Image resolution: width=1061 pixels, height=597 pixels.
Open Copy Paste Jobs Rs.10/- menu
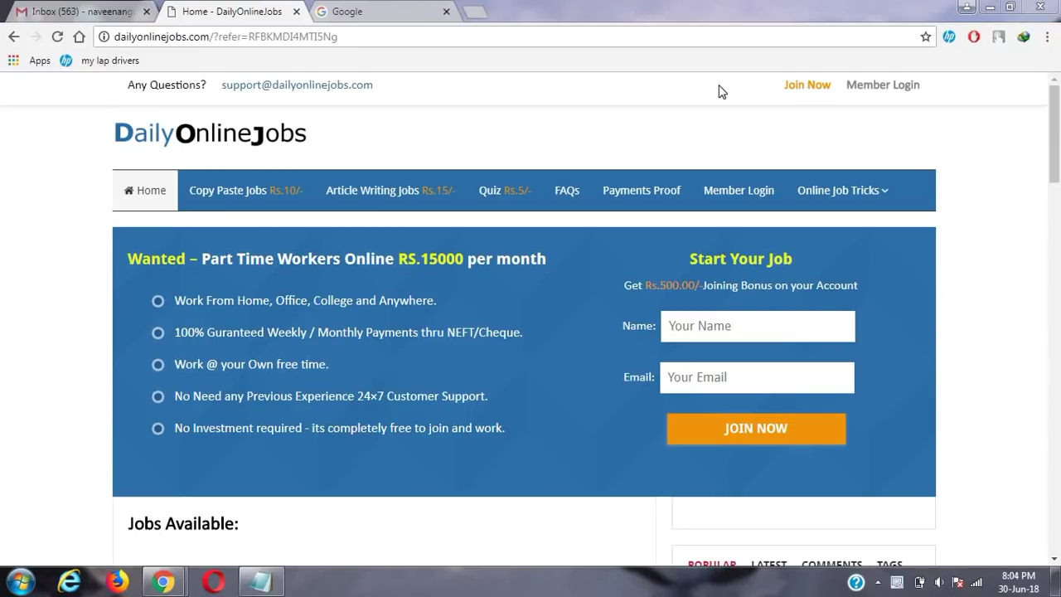click(x=246, y=191)
